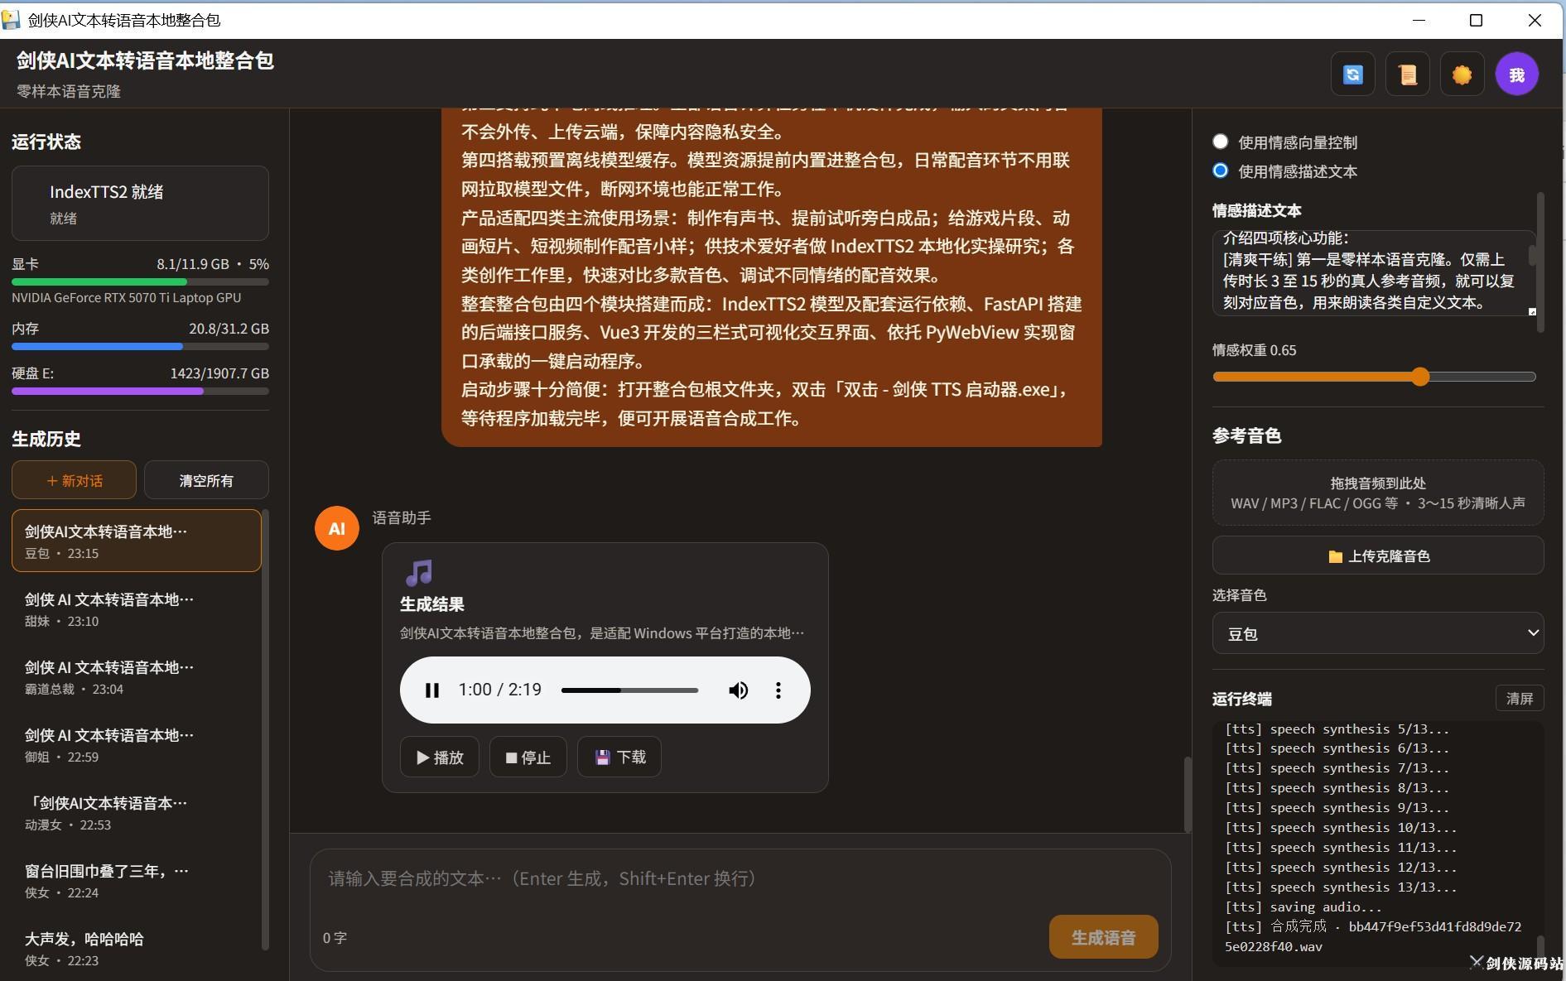Open history item 动漫女 22:53
The image size is (1566, 981).
click(x=137, y=813)
